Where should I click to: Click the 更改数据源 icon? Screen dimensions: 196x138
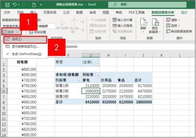tap(155, 22)
